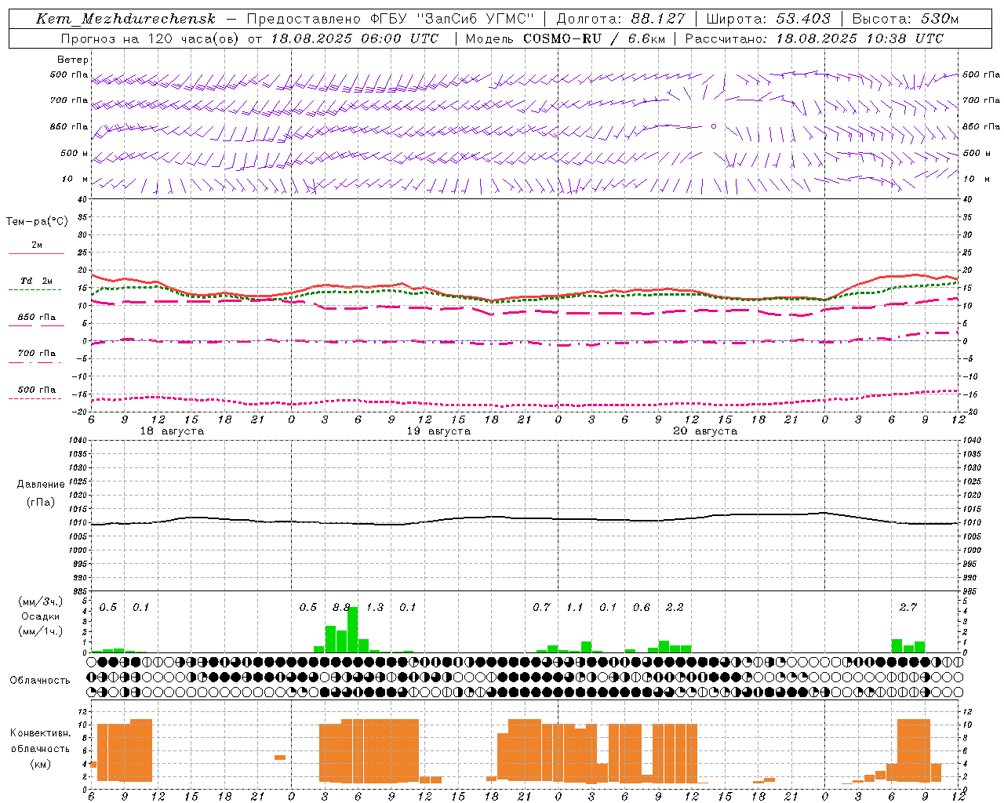Click the 19 августа date label
Screen dimensions: 1004x803
pyautogui.click(x=438, y=431)
